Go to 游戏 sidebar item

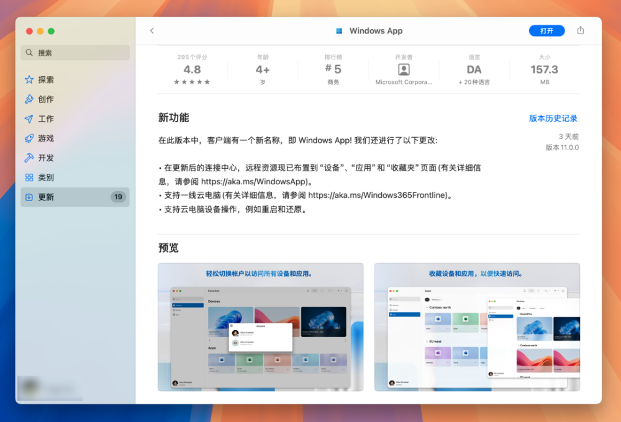pos(75,138)
